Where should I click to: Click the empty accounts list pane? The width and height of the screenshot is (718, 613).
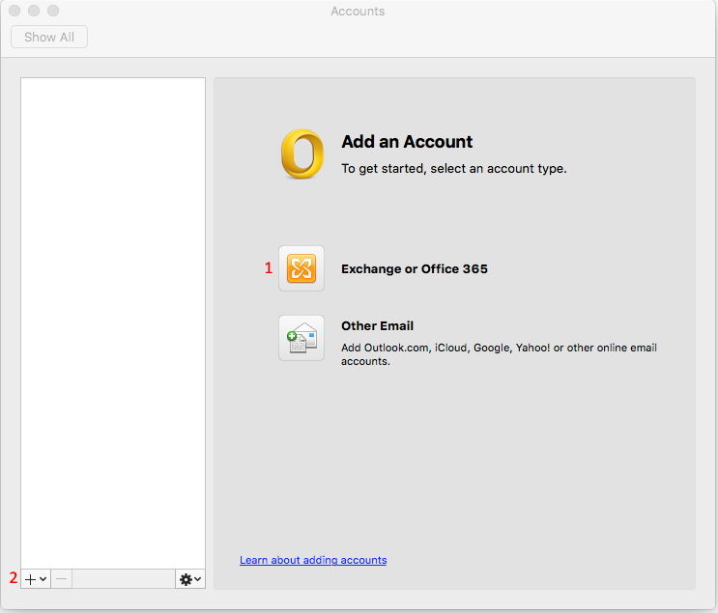point(113,323)
